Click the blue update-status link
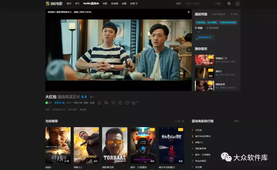The width and height of the screenshot is (277, 170). pos(60,103)
